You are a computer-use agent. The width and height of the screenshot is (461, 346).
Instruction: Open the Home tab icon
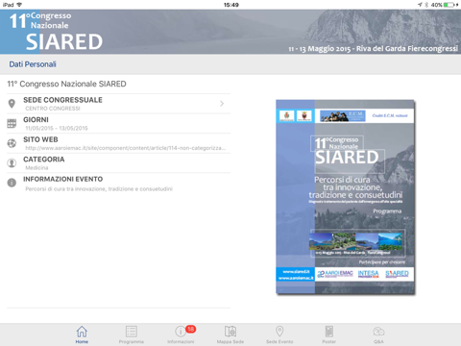tap(82, 332)
